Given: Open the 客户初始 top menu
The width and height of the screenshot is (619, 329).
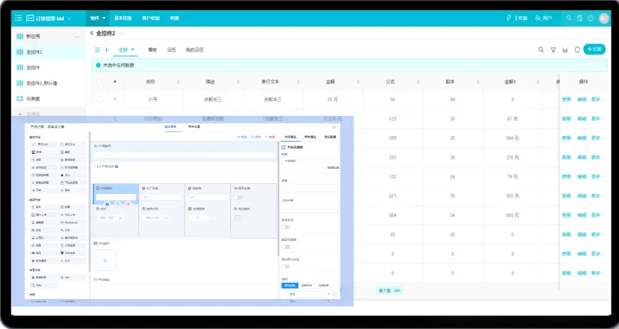Looking at the screenshot, I should click(x=150, y=18).
